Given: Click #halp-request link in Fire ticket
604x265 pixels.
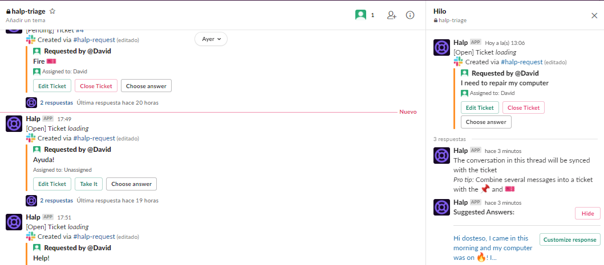Looking at the screenshot, I should pyautogui.click(x=94, y=40).
